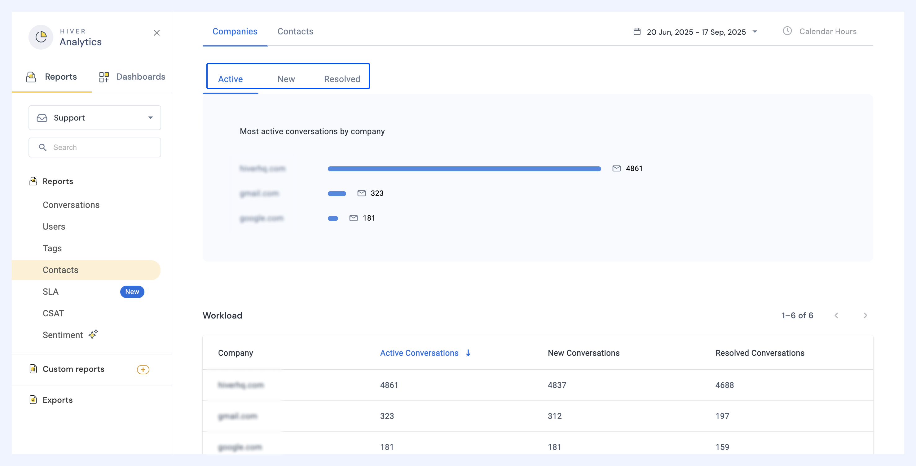
Task: Click the descending sort arrow icon
Action: coord(468,353)
